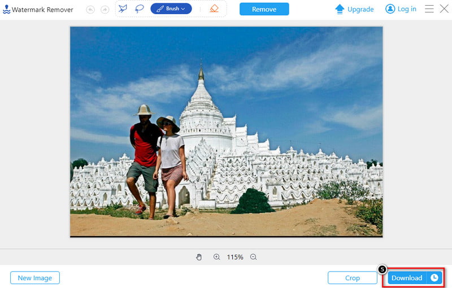The width and height of the screenshot is (452, 288).
Task: Click the zoom in magnifier
Action: 217,257
